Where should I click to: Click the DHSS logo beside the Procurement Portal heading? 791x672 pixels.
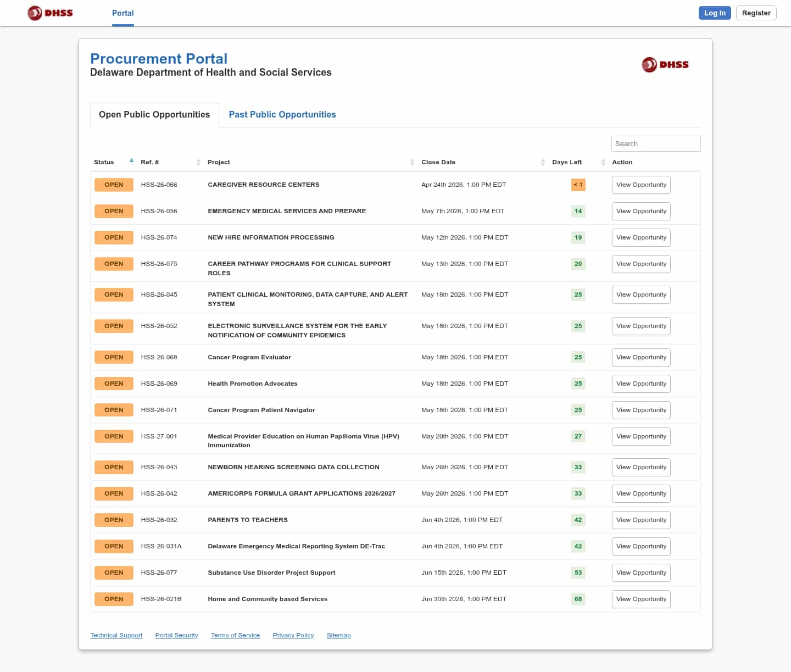pos(665,65)
